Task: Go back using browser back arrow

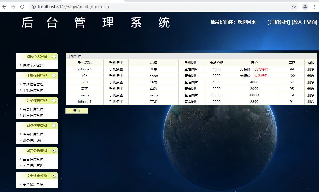Action: [4, 7]
